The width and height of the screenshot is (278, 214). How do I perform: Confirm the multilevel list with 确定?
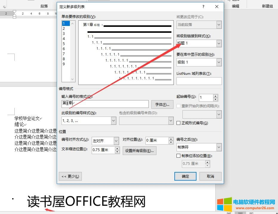185,176
